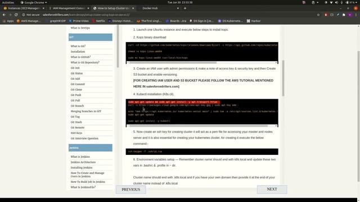Go to the NEXT page button
The height and width of the screenshot is (202, 360).
click(x=272, y=190)
